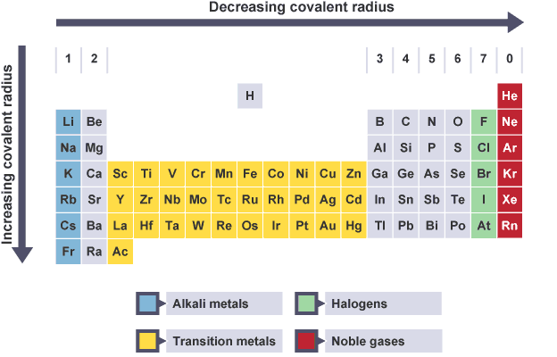Select the Scandium (Sc) transition metal cell
The height and width of the screenshot is (357, 557).
(121, 173)
